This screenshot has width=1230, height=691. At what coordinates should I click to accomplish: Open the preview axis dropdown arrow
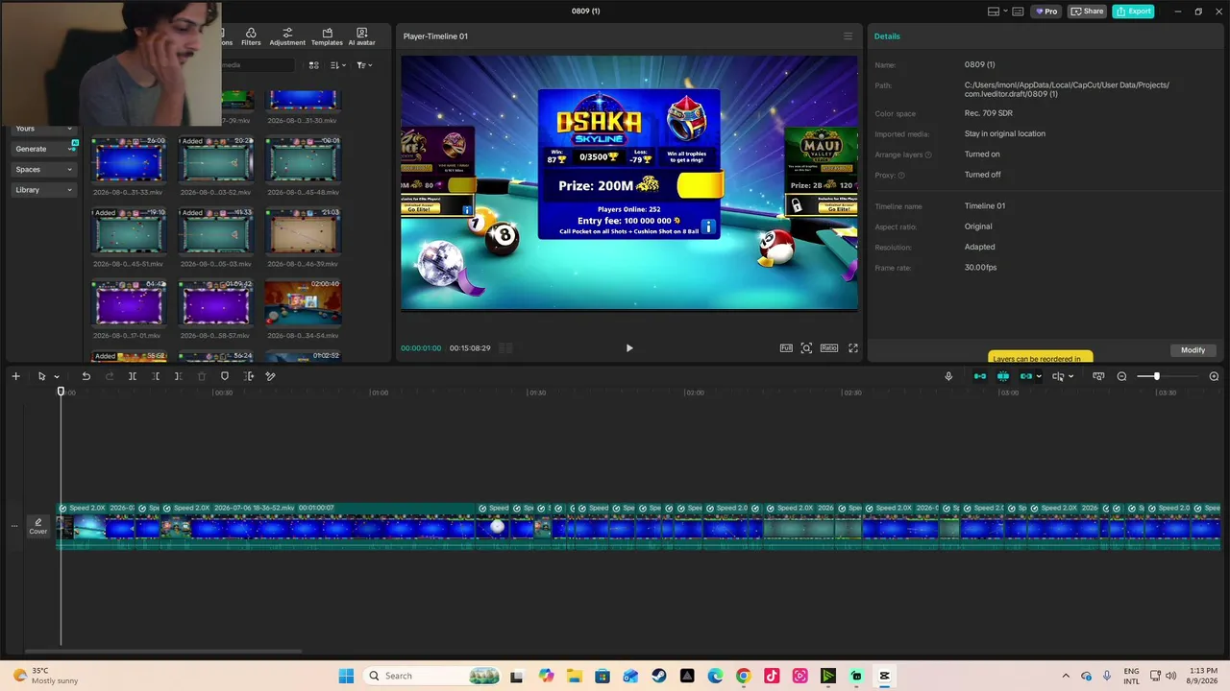pyautogui.click(x=1070, y=377)
